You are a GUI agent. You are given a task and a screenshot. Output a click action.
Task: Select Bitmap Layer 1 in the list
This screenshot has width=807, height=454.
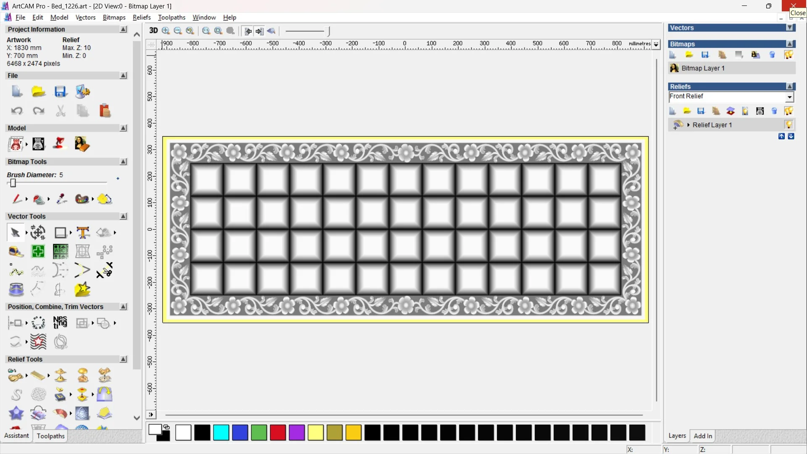703,68
